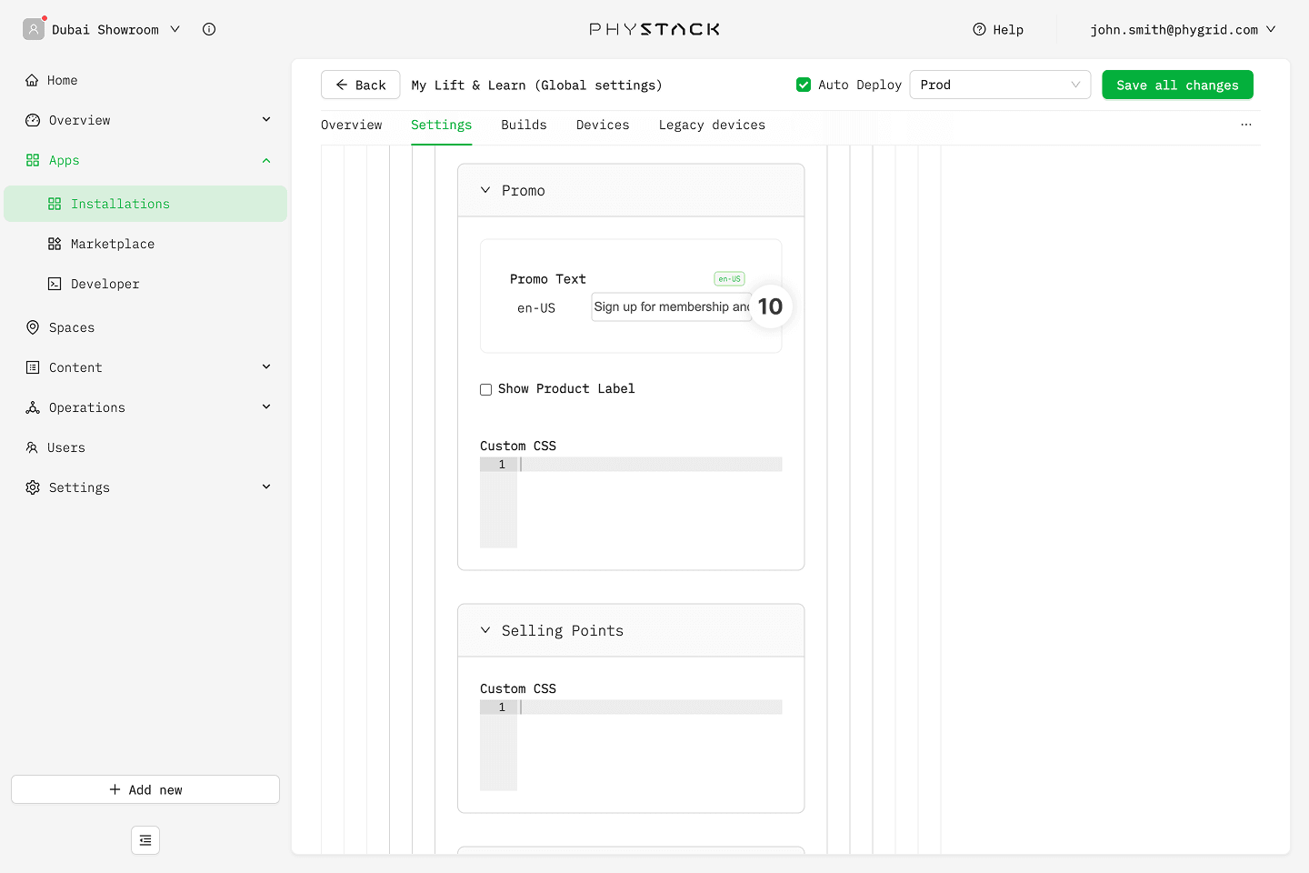This screenshot has width=1309, height=873.
Task: Click the Help link
Action: click(x=998, y=29)
